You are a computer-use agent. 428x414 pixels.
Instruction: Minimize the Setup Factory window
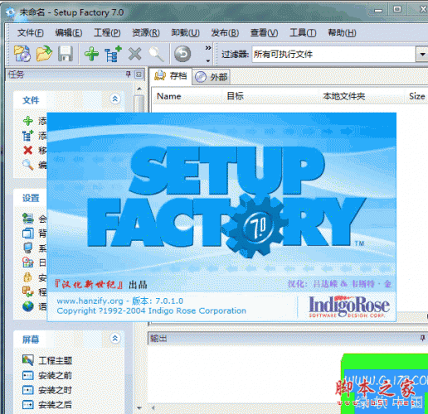click(378, 10)
